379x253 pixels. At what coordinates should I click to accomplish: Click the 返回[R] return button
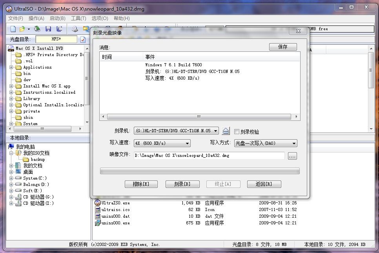[x=264, y=184]
